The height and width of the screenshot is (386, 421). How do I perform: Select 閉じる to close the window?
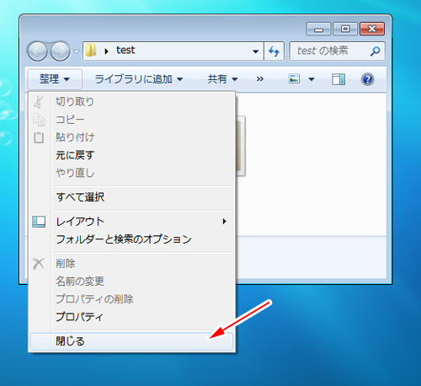click(132, 341)
